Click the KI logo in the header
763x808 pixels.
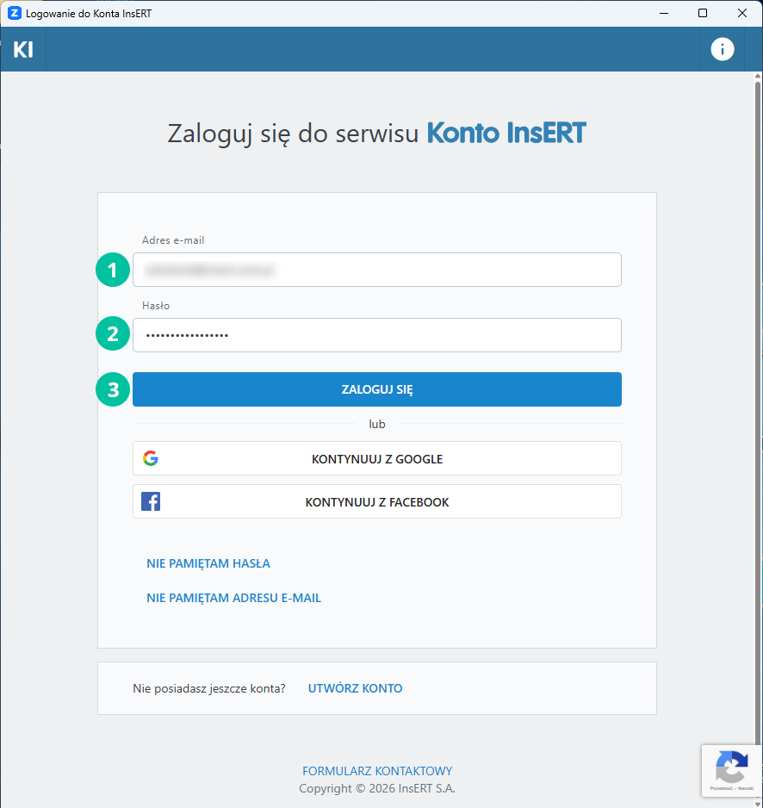pos(23,50)
